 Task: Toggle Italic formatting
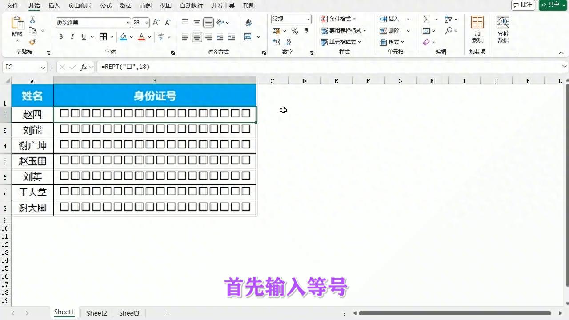(72, 37)
